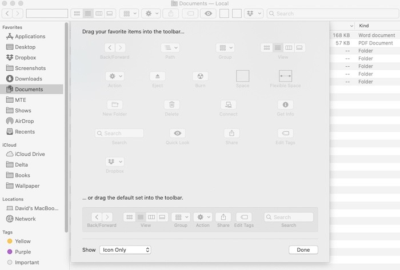Viewport: 400px width, 270px height.
Task: Click the Action dropdown in the palette
Action: click(x=115, y=76)
